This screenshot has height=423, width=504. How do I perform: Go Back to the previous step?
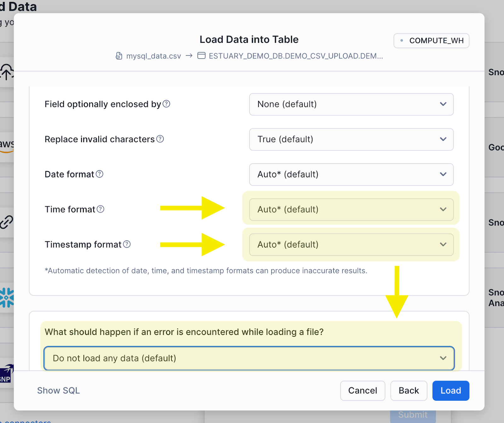(x=409, y=391)
